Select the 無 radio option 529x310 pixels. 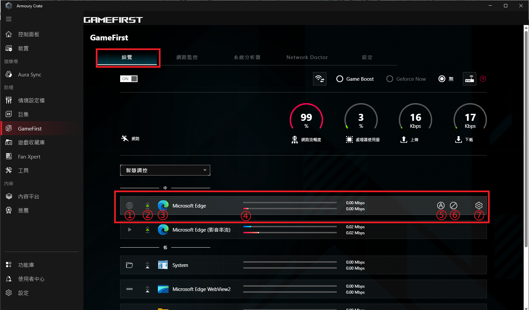(x=446, y=79)
